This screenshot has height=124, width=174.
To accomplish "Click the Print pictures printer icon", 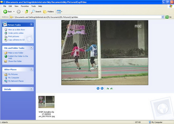I will coord(6,37).
